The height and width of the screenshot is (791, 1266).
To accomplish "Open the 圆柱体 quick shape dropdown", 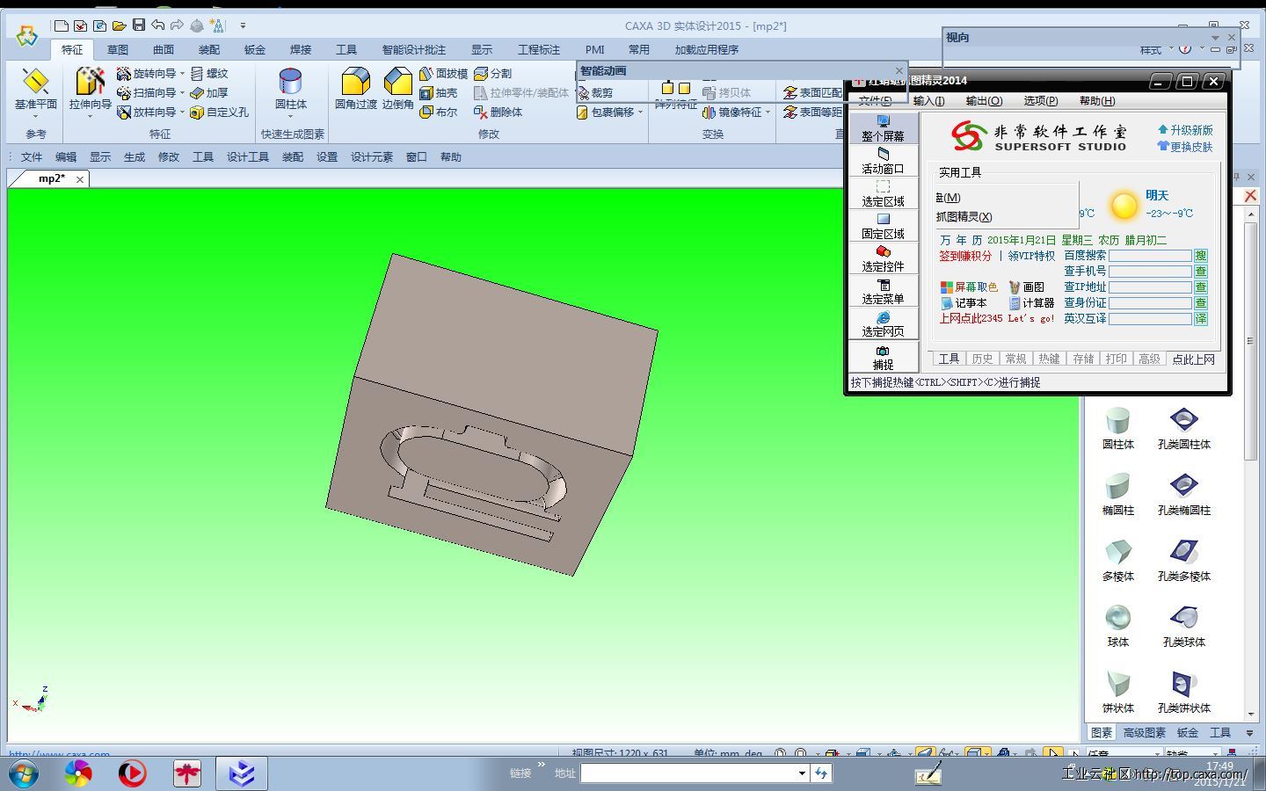I will [291, 117].
